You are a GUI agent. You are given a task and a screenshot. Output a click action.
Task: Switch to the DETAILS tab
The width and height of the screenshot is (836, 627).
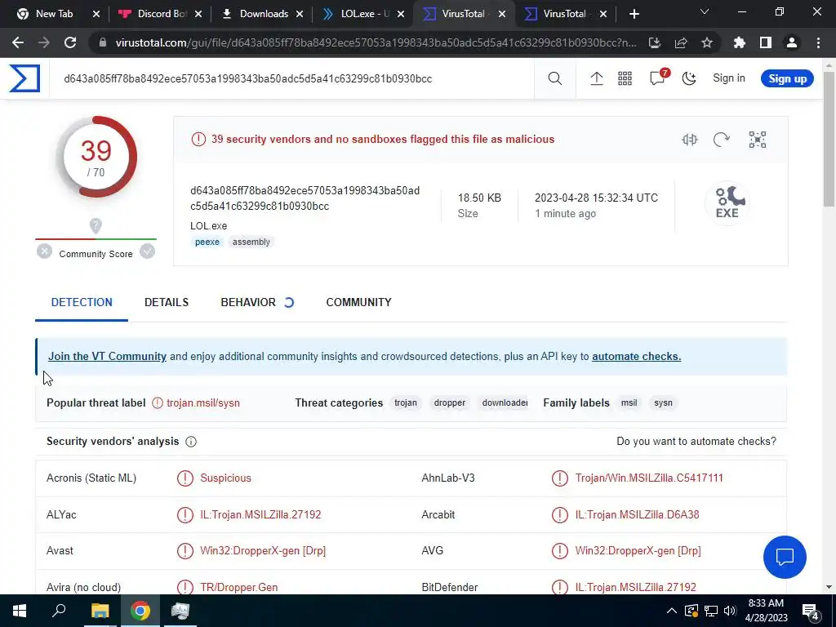point(167,302)
